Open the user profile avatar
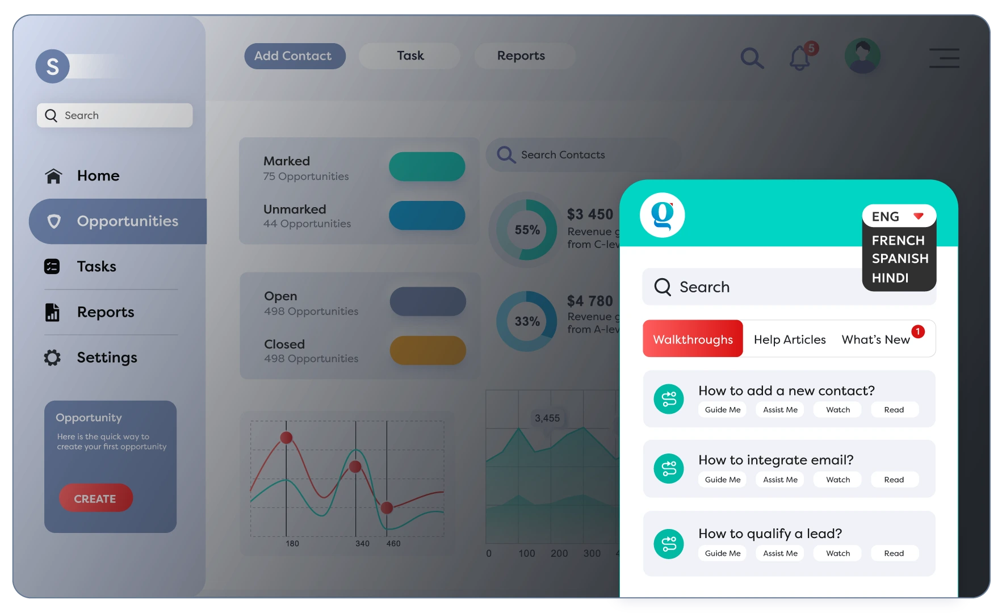The height and width of the screenshot is (613, 1002). [862, 56]
